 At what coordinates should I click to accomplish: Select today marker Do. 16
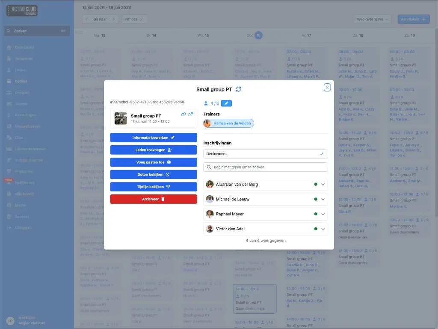coord(258,35)
